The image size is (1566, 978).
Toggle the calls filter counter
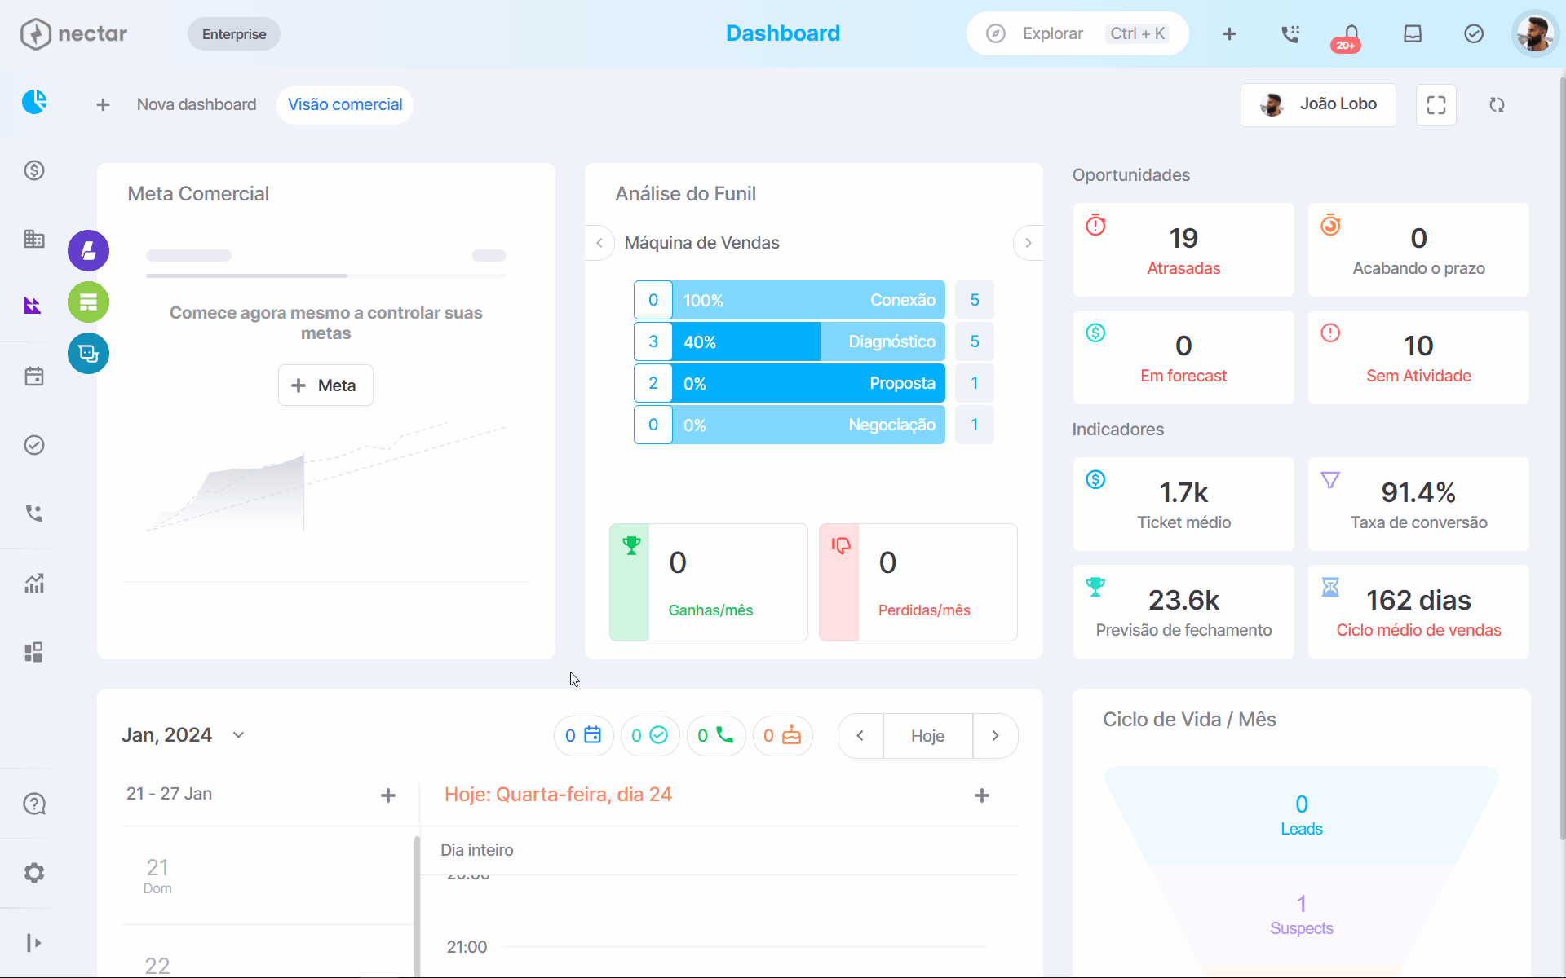click(x=716, y=736)
